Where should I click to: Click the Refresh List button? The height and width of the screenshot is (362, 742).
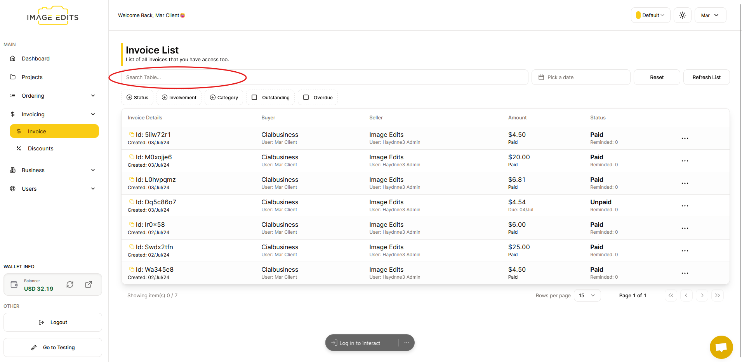point(706,77)
